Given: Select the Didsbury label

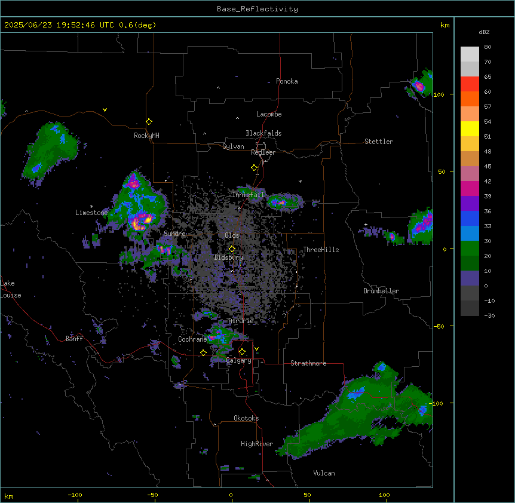Looking at the screenshot, I should (x=229, y=257).
